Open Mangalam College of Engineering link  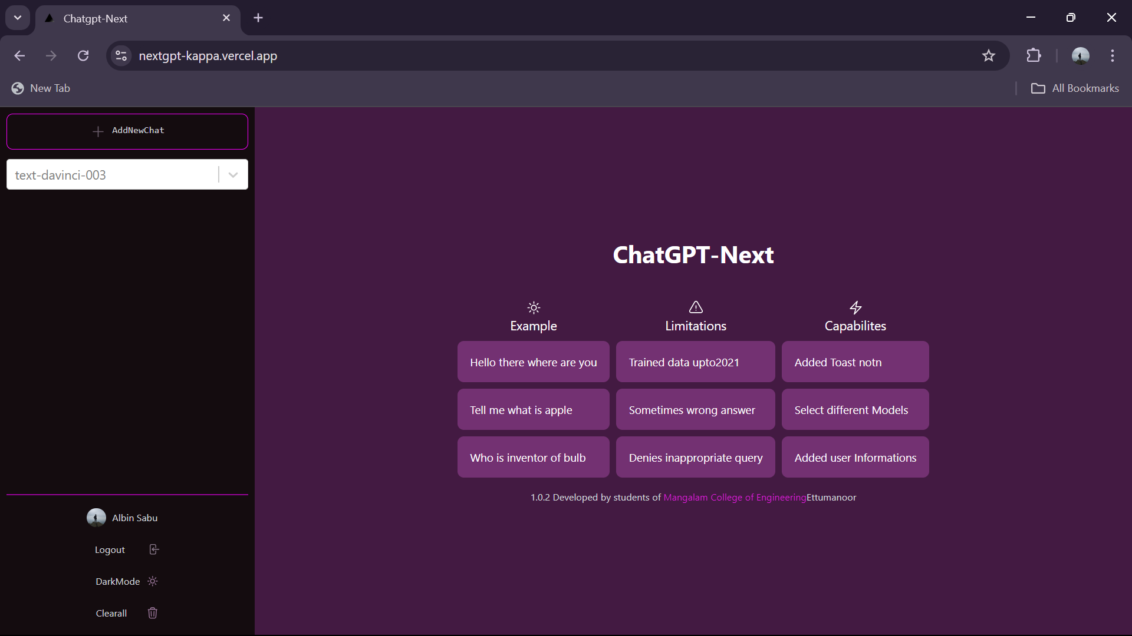point(735,498)
